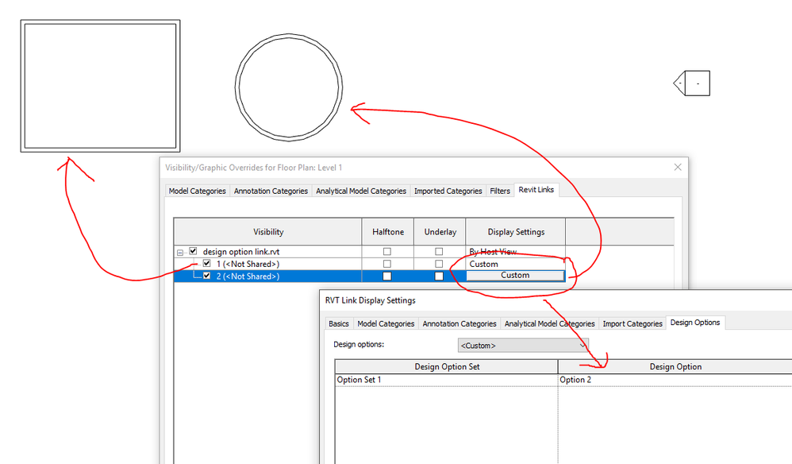Select the Revit Links tab

coord(536,190)
